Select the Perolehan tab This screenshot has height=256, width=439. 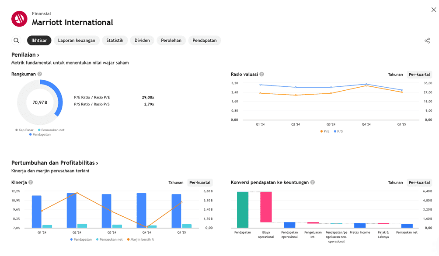[171, 41]
